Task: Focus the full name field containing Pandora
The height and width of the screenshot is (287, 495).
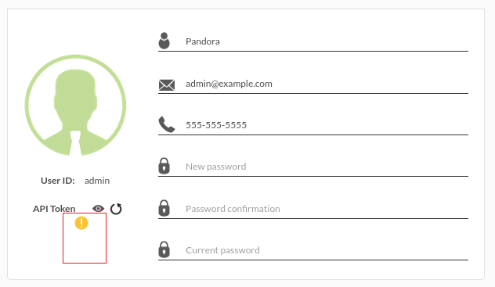Action: [327, 41]
